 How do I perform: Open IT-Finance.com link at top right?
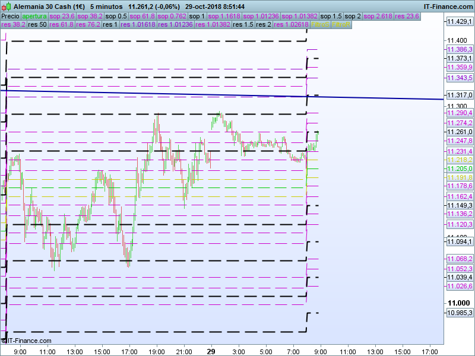point(448,6)
